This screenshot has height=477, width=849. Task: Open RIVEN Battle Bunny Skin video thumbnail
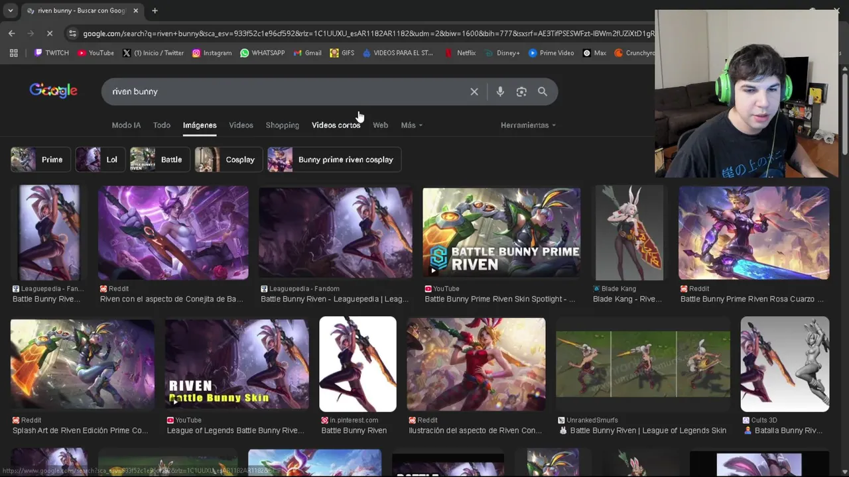[237, 364]
